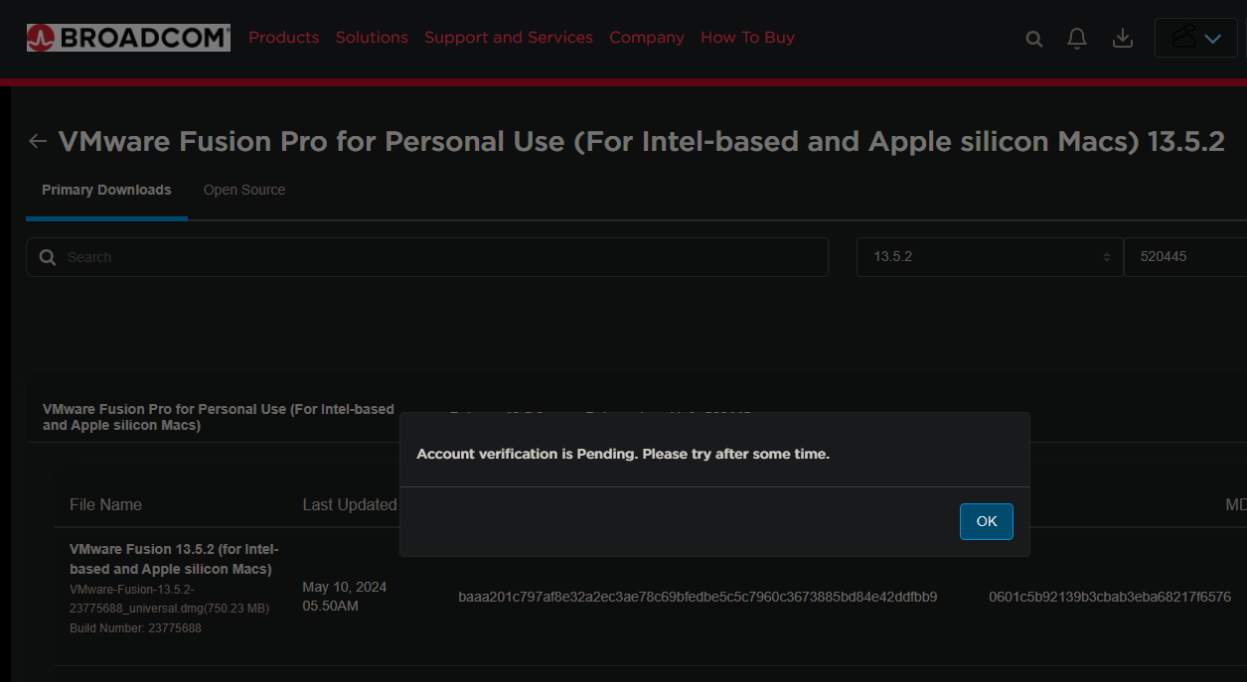
Task: Click the page title VMware Fusion Pro 13.5.2
Action: pyautogui.click(x=641, y=141)
